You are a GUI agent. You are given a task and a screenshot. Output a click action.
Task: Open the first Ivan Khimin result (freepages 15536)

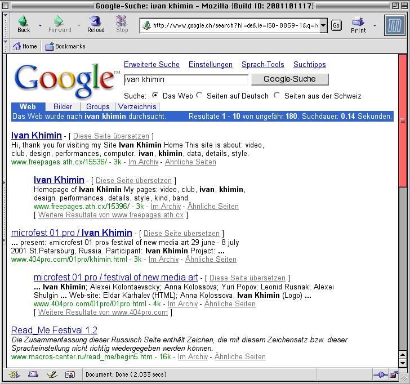[37, 135]
